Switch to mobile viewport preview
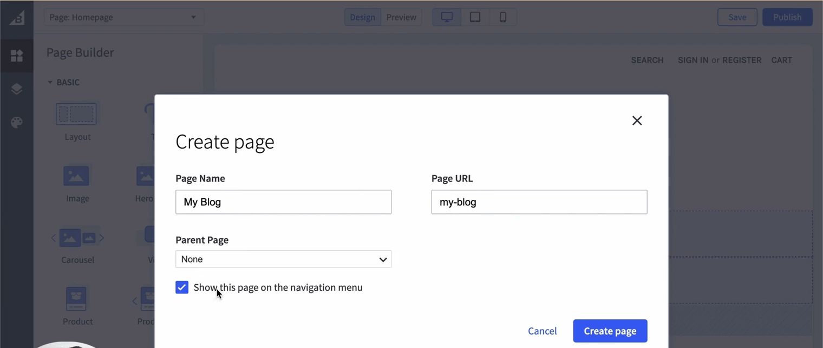 [503, 17]
